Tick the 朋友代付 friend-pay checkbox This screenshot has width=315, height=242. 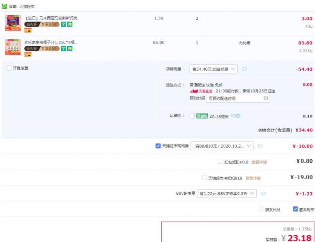pos(261,209)
